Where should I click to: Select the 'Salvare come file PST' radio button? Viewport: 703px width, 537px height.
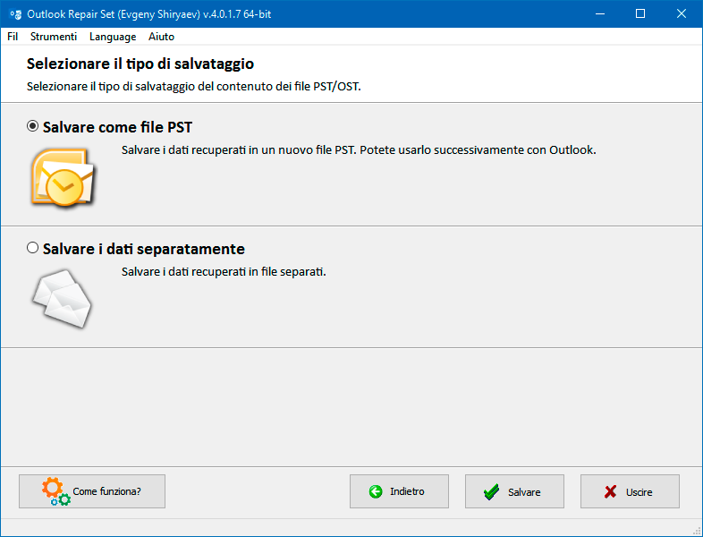point(33,126)
